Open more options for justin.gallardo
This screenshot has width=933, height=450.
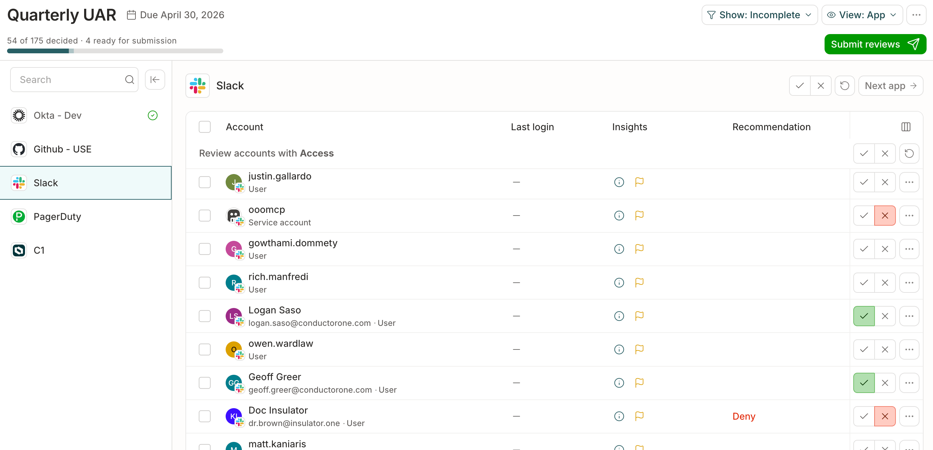coord(909,182)
